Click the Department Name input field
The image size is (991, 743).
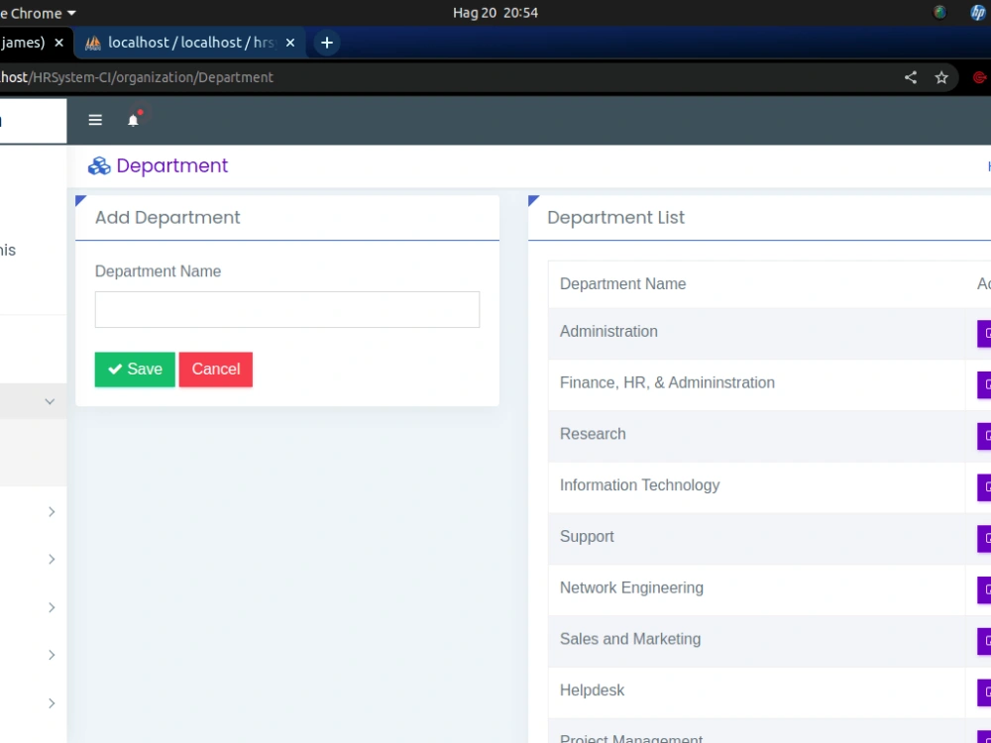[x=287, y=309]
